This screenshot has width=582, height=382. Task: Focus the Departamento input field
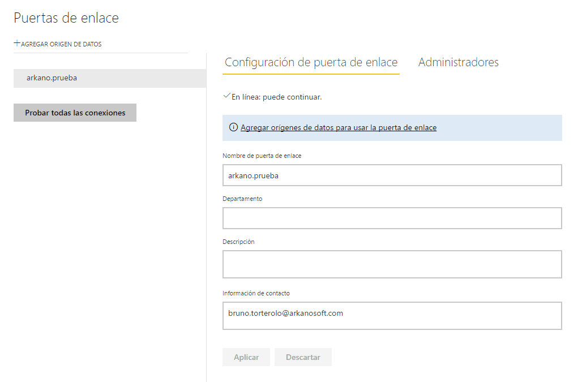point(392,218)
